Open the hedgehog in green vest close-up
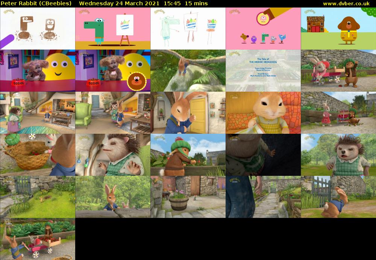The width and height of the screenshot is (376, 260). [x=338, y=154]
